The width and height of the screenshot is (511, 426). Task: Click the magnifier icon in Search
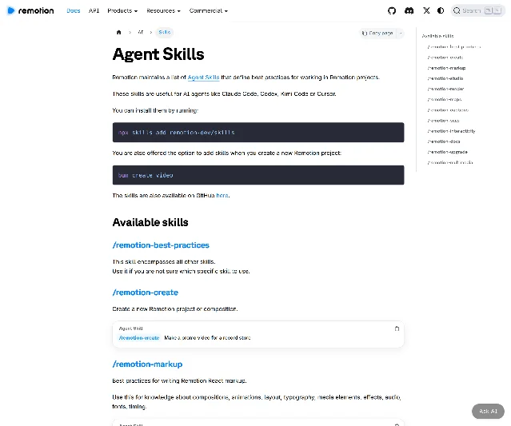(x=457, y=10)
